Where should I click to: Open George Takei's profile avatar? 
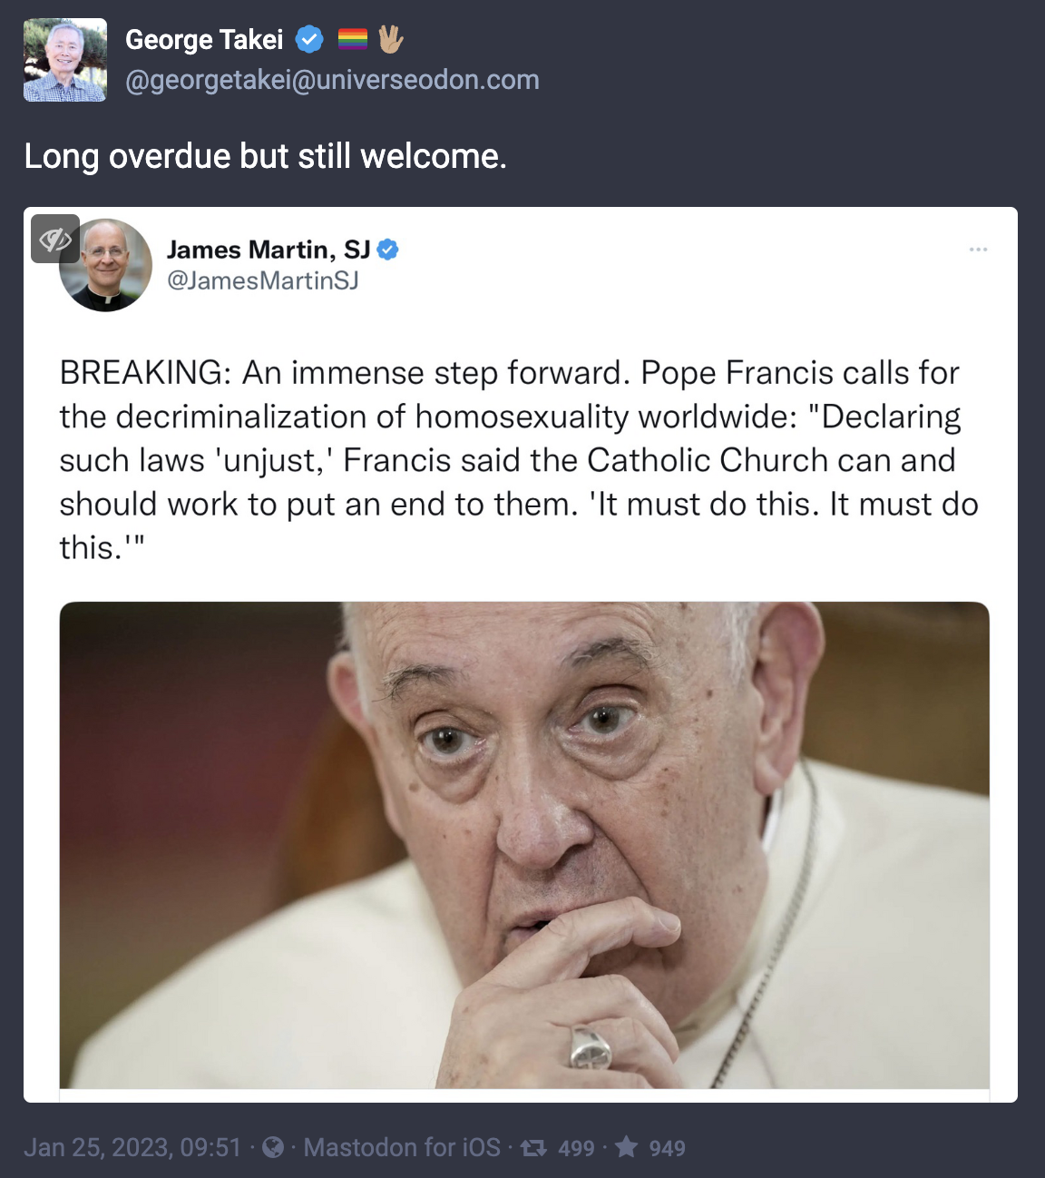click(65, 60)
